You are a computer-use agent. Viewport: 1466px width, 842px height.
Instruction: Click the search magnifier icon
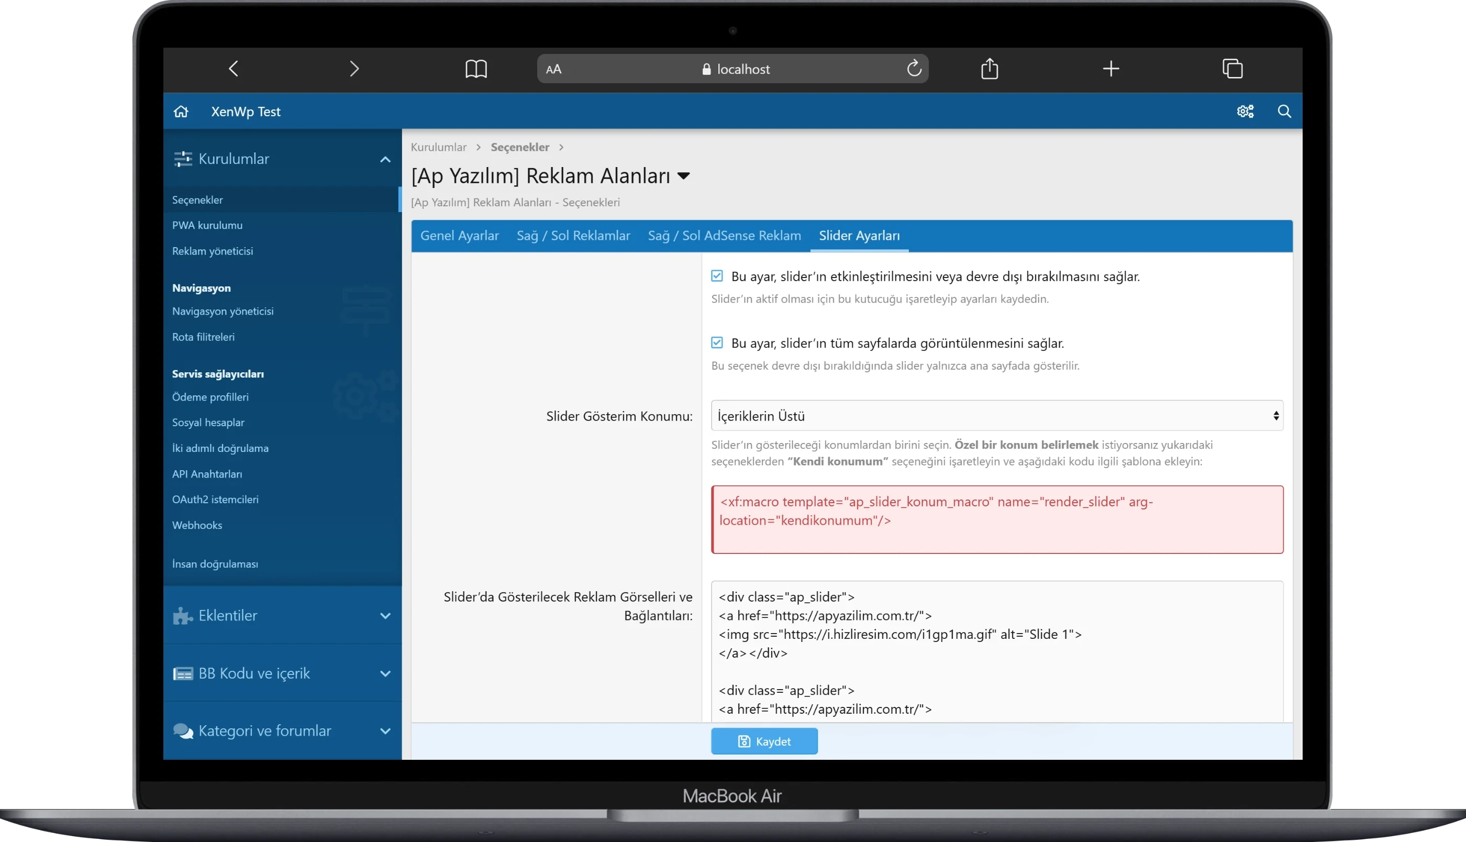pos(1284,112)
